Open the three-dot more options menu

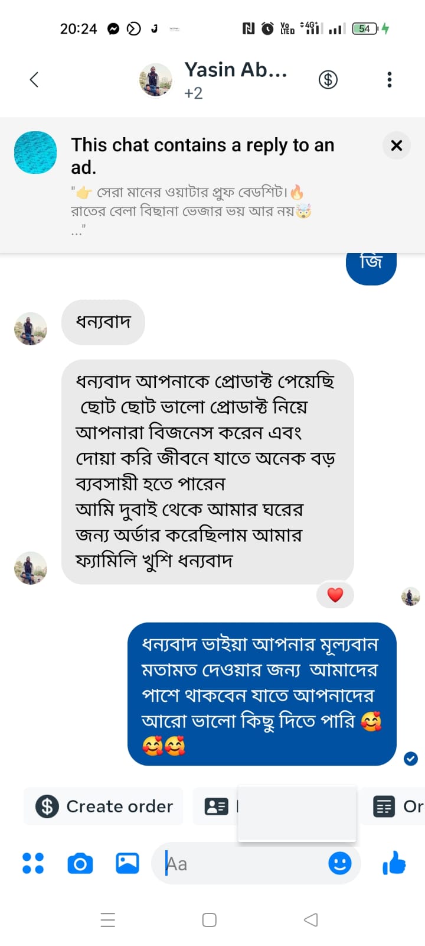click(389, 79)
